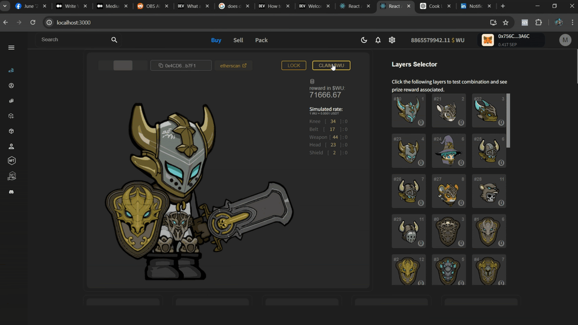
Task: Click the Belt value 17
Action: [x=332, y=129]
